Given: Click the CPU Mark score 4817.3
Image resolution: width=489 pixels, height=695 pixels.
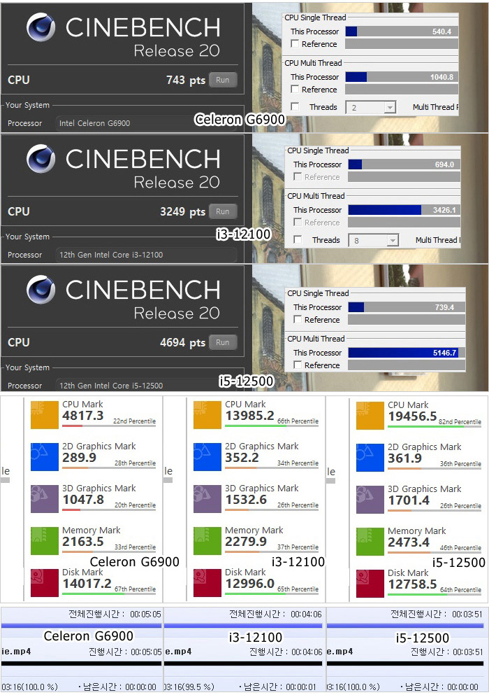Looking at the screenshot, I should (82, 415).
